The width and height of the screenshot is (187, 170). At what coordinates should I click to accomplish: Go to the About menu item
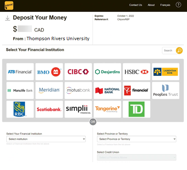(x=151, y=5)
